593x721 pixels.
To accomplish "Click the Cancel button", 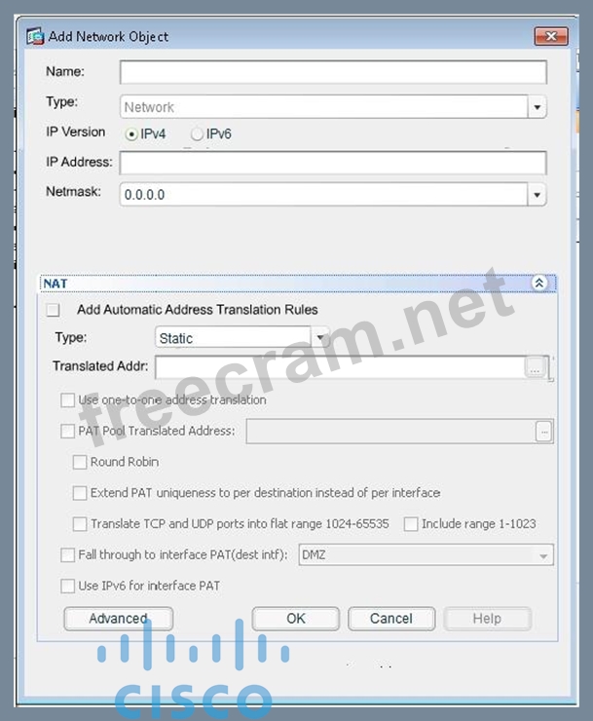I will 390,619.
